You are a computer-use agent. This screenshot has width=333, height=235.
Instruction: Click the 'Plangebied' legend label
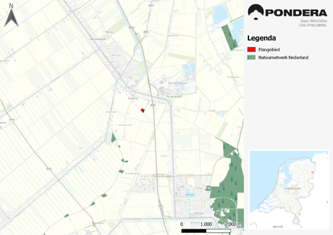point(269,50)
